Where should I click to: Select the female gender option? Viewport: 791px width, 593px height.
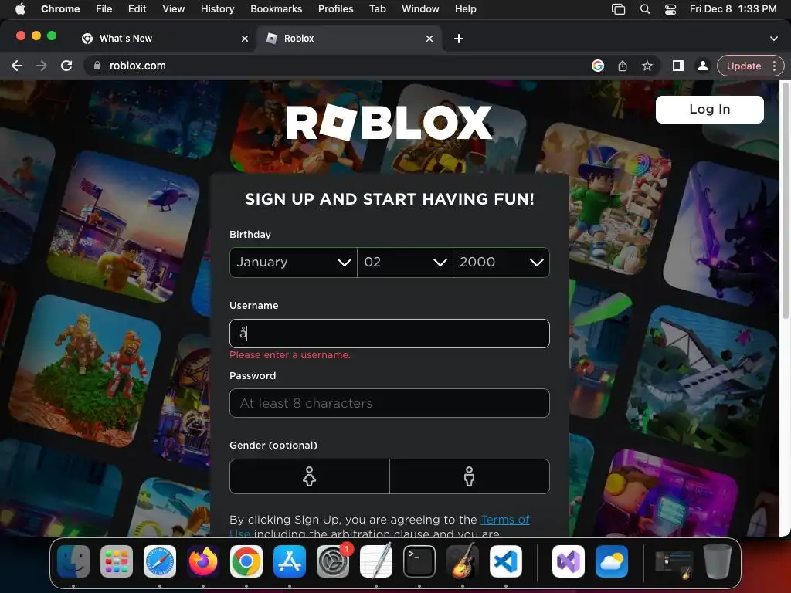click(309, 476)
